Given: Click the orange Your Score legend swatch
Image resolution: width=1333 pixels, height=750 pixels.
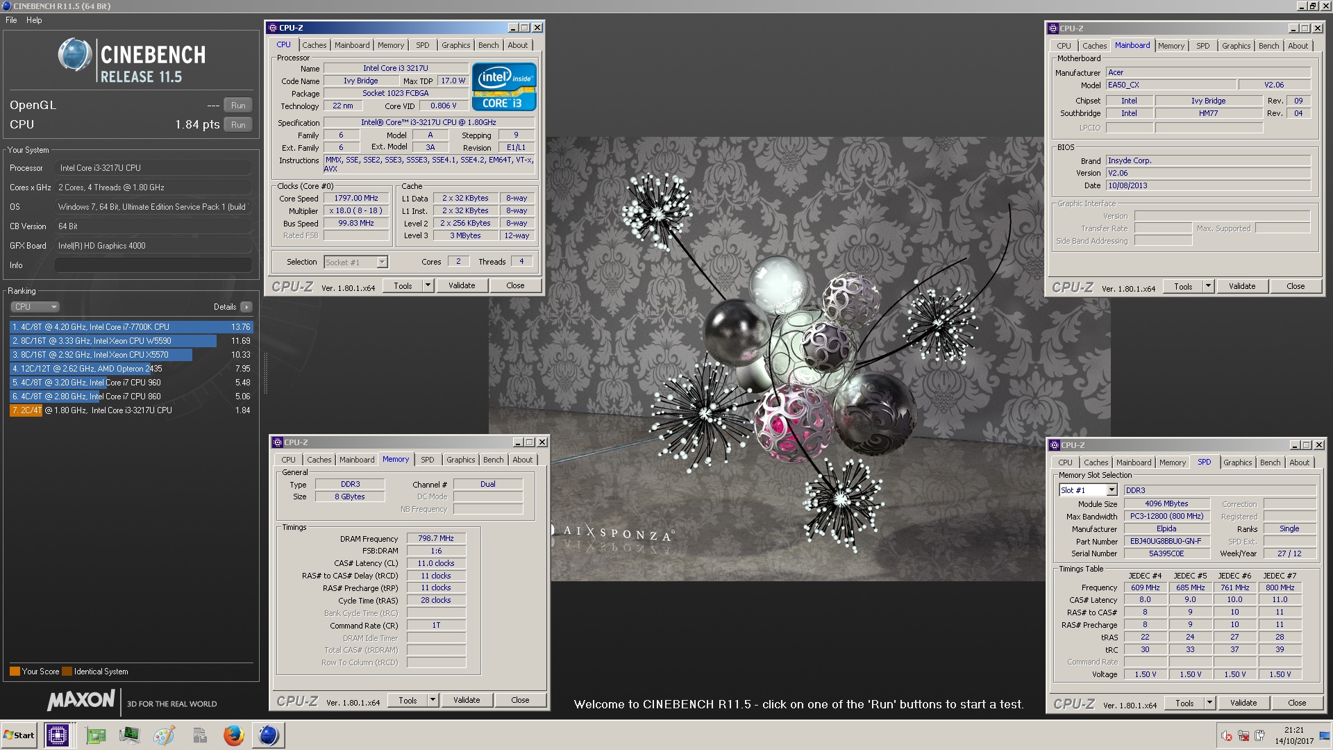Looking at the screenshot, I should click(15, 672).
